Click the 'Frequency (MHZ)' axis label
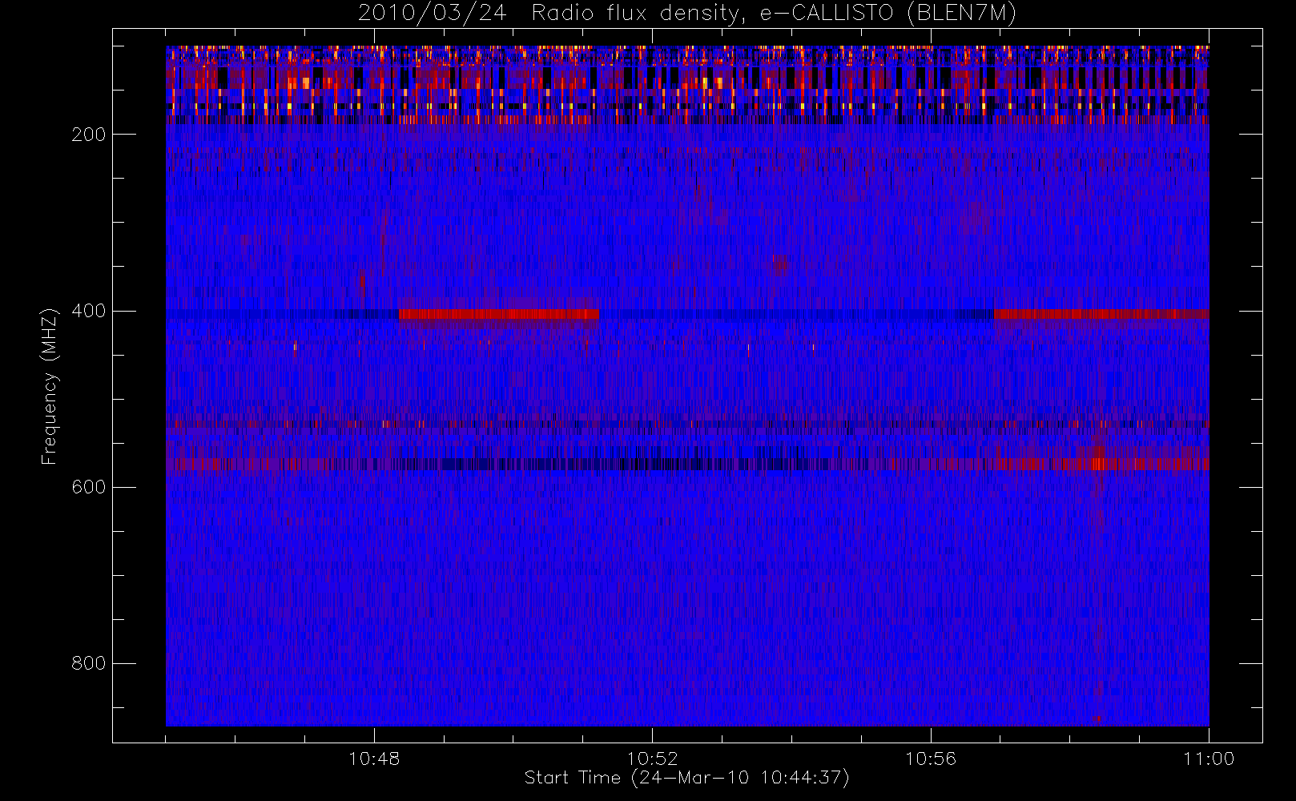The image size is (1296, 801). (50, 386)
